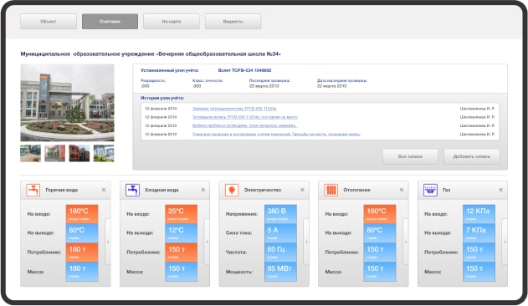Viewport: 528px width, 306px height.
Task: Click the gas burner icon
Action: click(x=430, y=190)
